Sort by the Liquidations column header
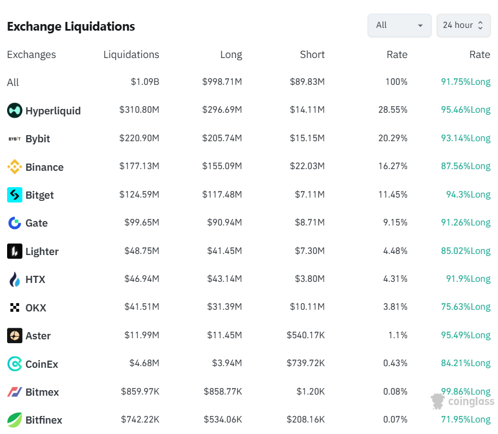498x434 pixels. (x=131, y=55)
